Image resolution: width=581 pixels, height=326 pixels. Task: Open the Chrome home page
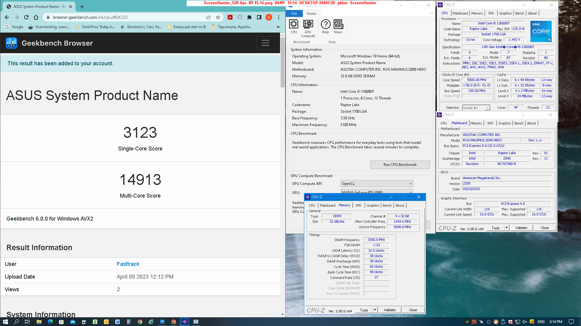coord(36,17)
